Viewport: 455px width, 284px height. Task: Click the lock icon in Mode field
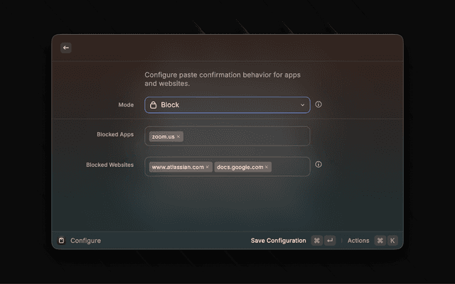[154, 105]
